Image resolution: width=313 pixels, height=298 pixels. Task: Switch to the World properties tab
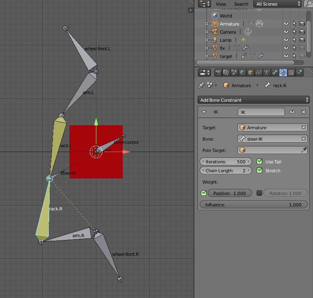pos(242,73)
